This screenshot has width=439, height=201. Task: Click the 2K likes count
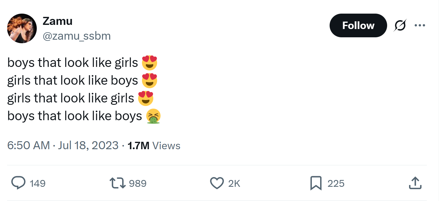click(x=234, y=183)
